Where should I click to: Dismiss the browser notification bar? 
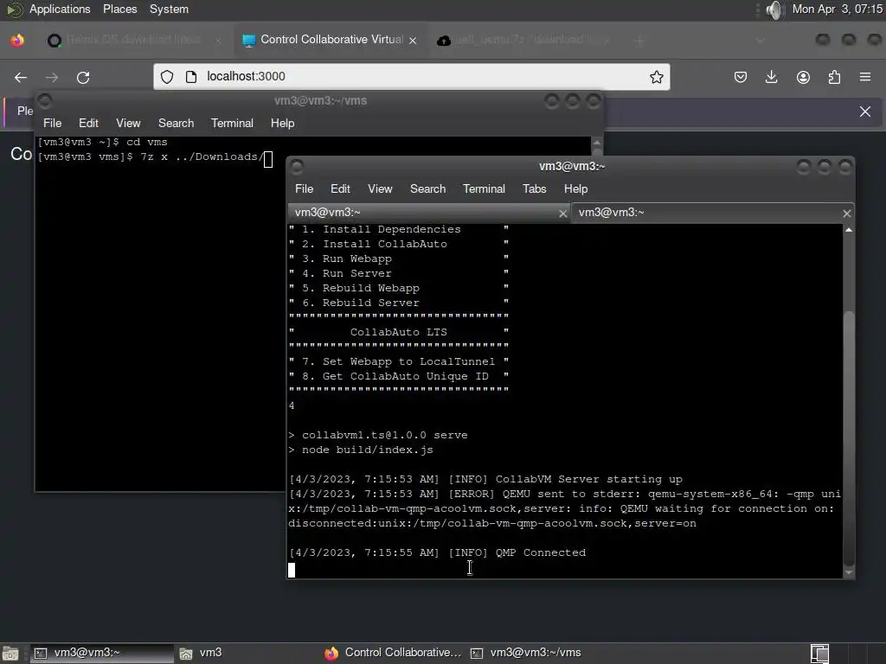pos(865,112)
